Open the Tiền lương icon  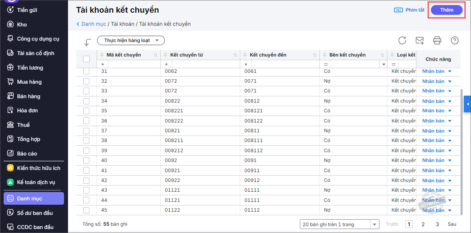pyautogui.click(x=10, y=67)
